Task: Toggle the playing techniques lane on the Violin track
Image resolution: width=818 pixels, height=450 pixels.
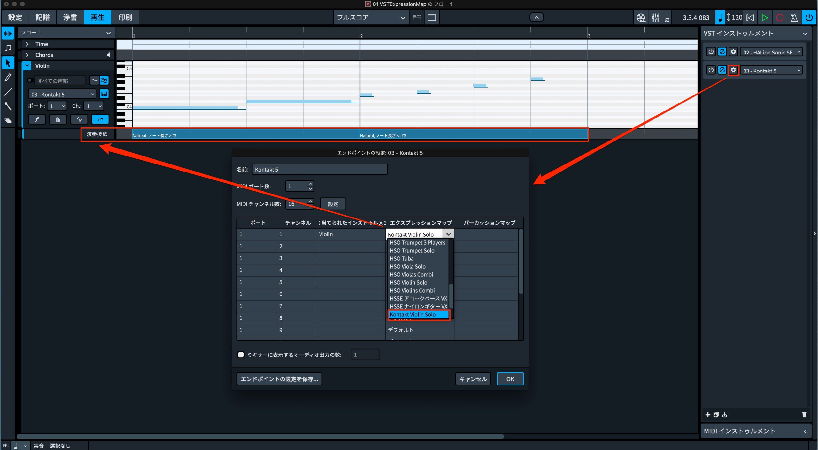Action: (x=100, y=119)
